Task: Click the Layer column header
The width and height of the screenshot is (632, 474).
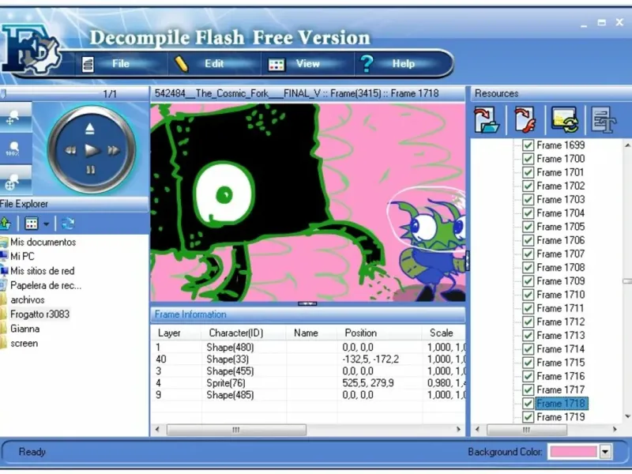Action: point(176,333)
